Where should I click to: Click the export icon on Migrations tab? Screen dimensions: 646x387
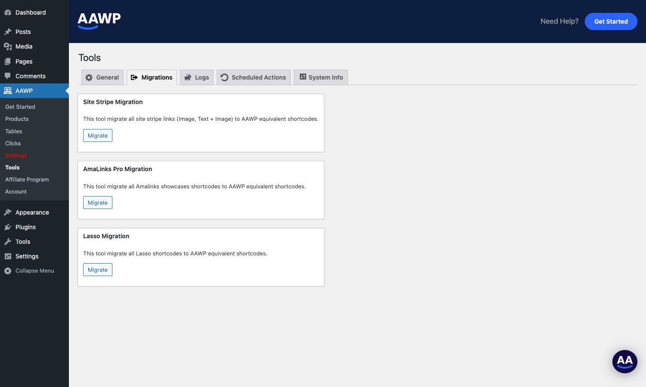coord(134,77)
